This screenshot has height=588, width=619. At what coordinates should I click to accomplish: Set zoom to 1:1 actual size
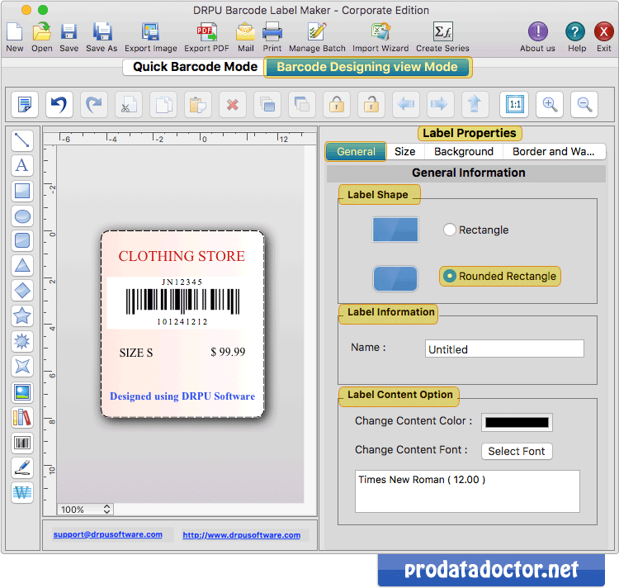point(514,105)
